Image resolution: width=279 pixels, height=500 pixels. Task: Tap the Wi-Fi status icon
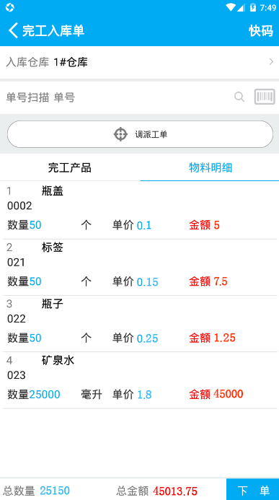pos(230,7)
